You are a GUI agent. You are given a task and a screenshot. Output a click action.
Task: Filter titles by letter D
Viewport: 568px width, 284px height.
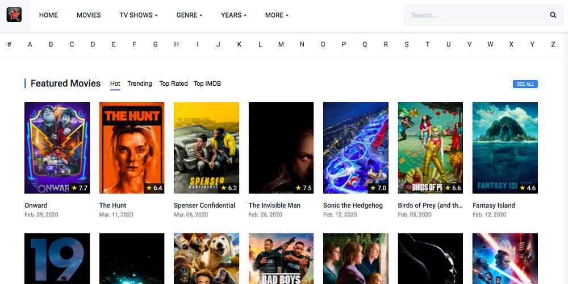pyautogui.click(x=93, y=44)
